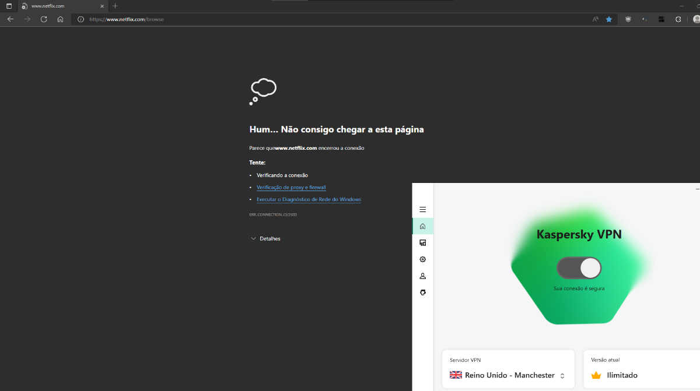
Task: Open the devices icon in Kaspersky sidebar
Action: (x=423, y=243)
